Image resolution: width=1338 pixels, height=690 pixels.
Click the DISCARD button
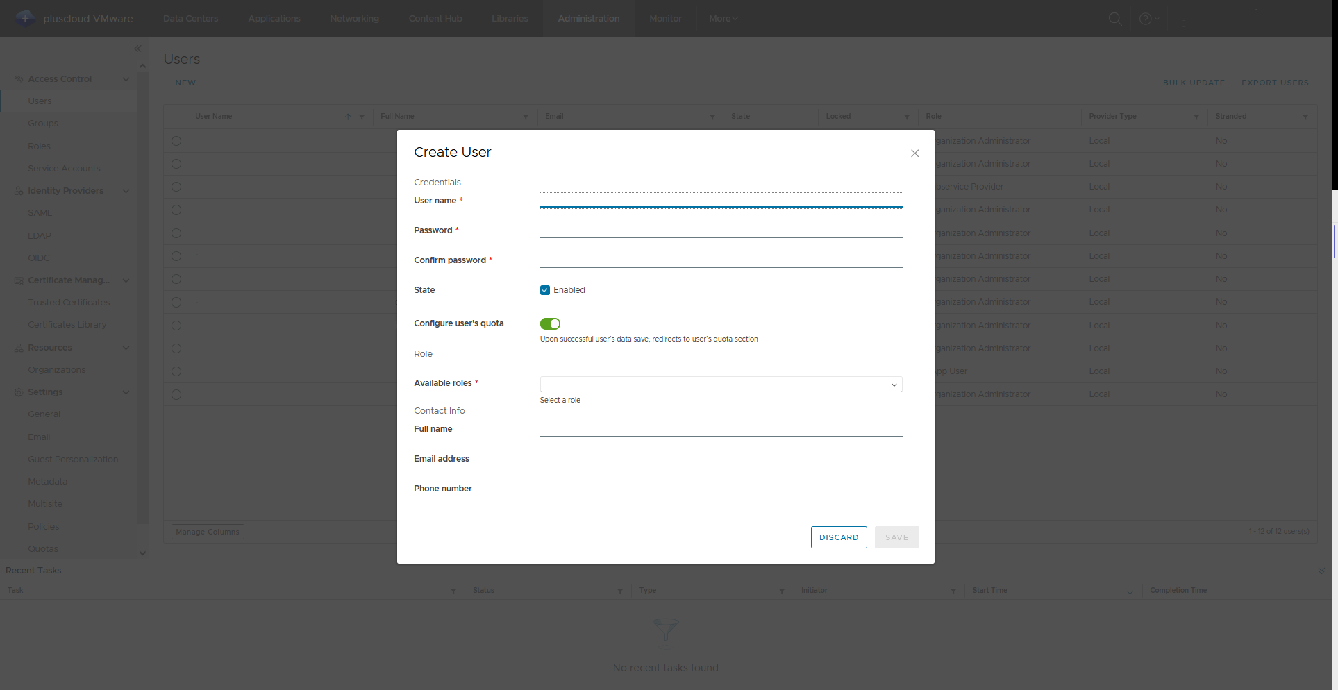(x=839, y=537)
